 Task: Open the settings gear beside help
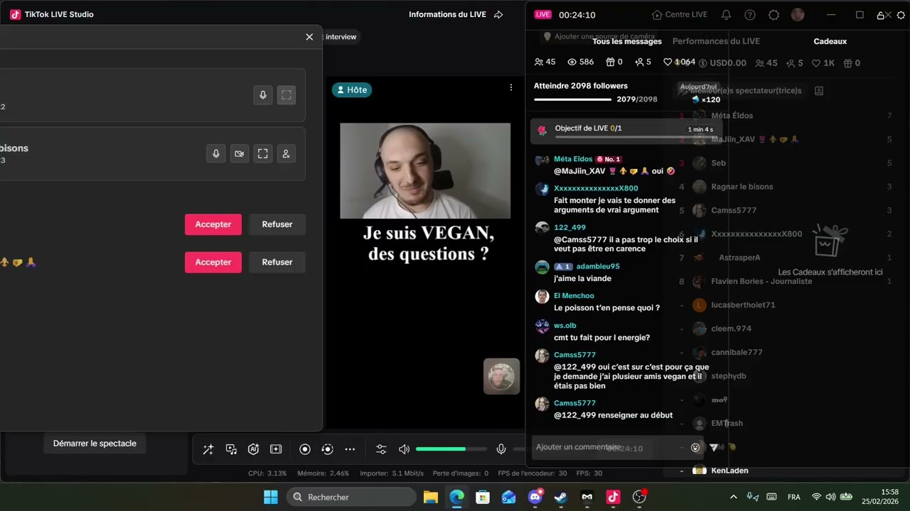pos(774,15)
